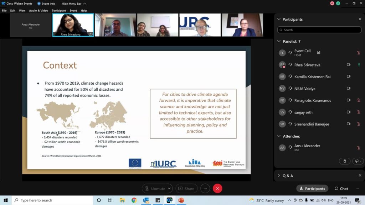Open the more options ellipsis button

click(x=205, y=189)
